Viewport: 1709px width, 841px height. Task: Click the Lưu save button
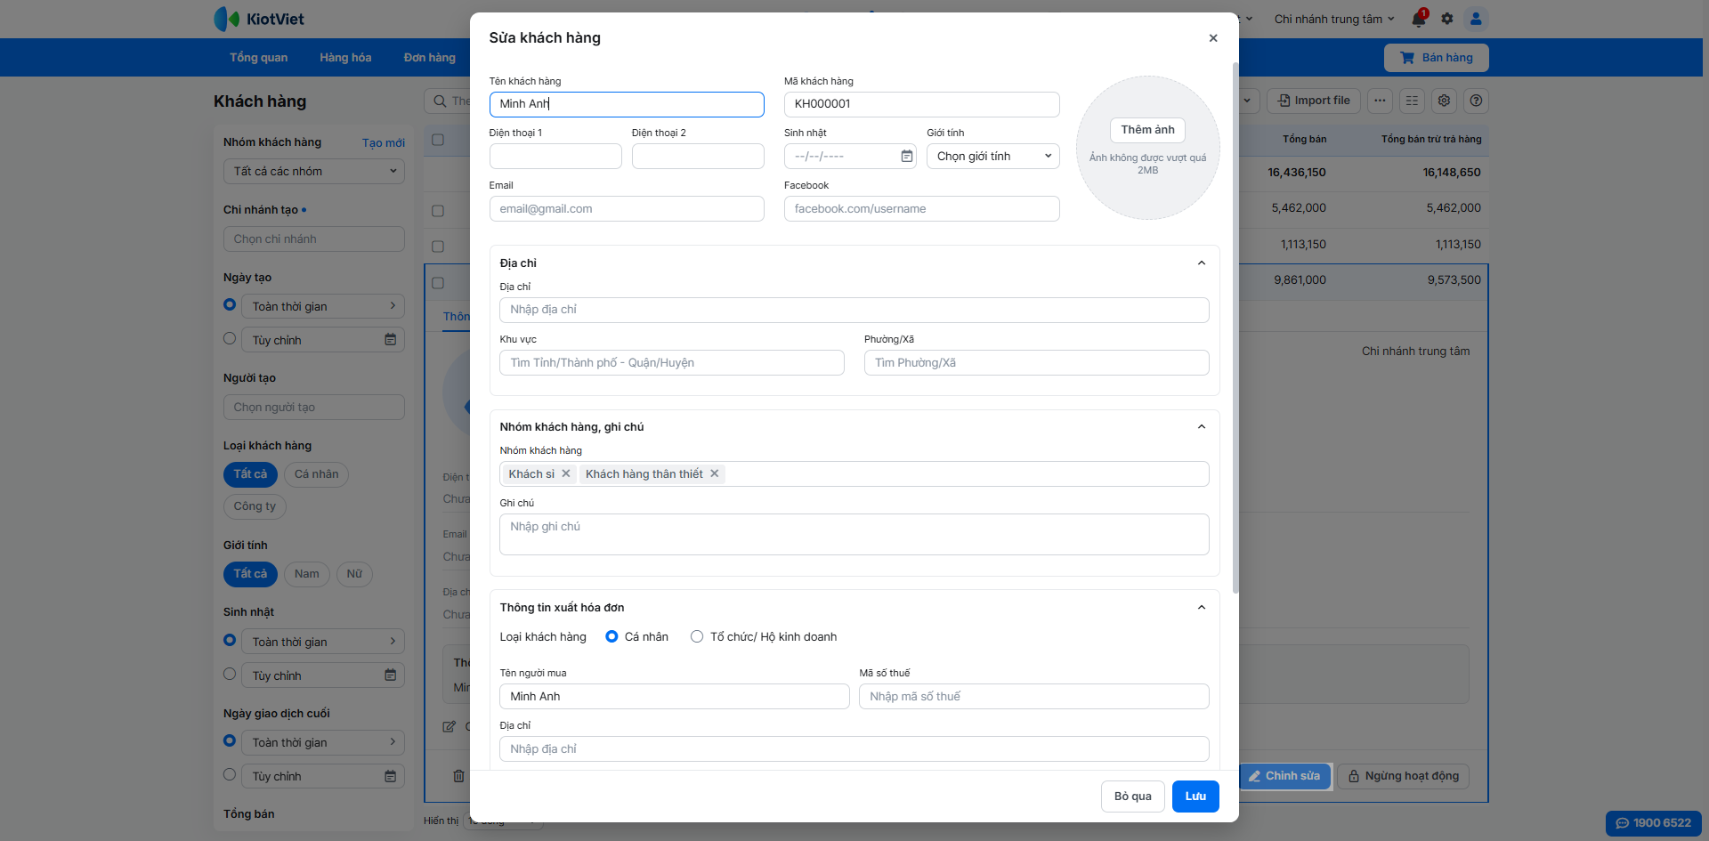pos(1195,797)
